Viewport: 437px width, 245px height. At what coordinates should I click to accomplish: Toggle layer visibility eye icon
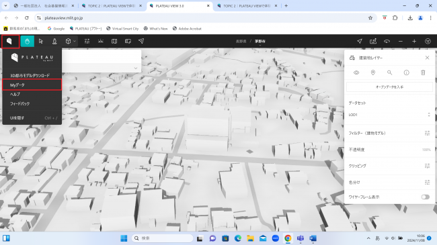point(356,72)
